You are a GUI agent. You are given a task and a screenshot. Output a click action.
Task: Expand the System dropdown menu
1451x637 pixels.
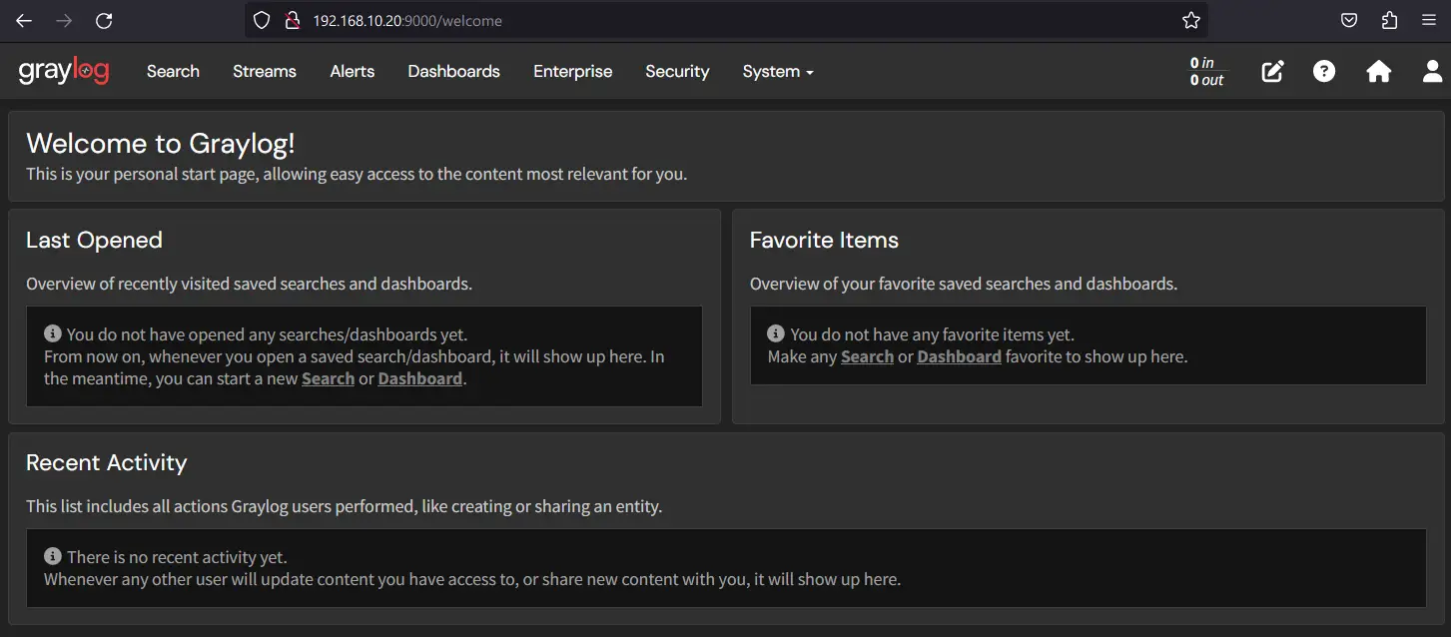(x=778, y=71)
